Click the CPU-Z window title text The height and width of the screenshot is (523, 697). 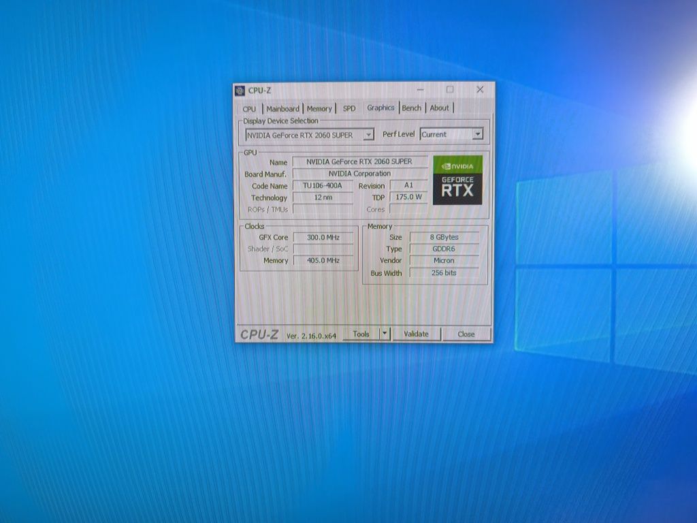coord(259,91)
